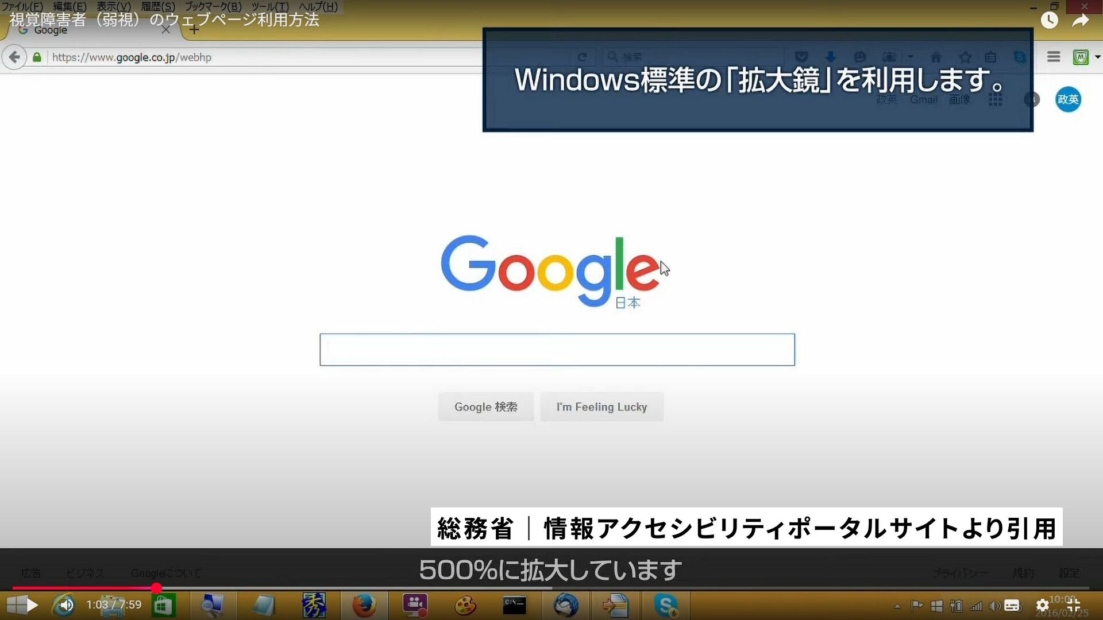Expand dropdown arrow beside green shield icon
This screenshot has height=620, width=1103.
[x=1097, y=57]
